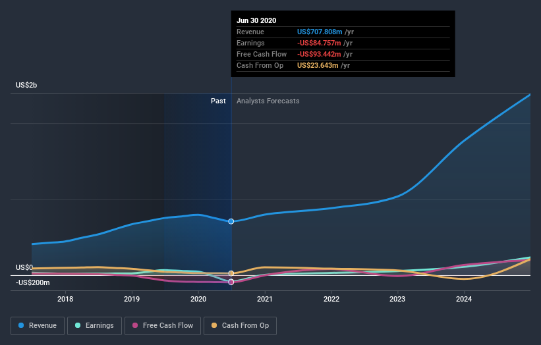Click the Analysts Forecasts label
Image resolution: width=541 pixels, height=345 pixels.
[x=268, y=101]
